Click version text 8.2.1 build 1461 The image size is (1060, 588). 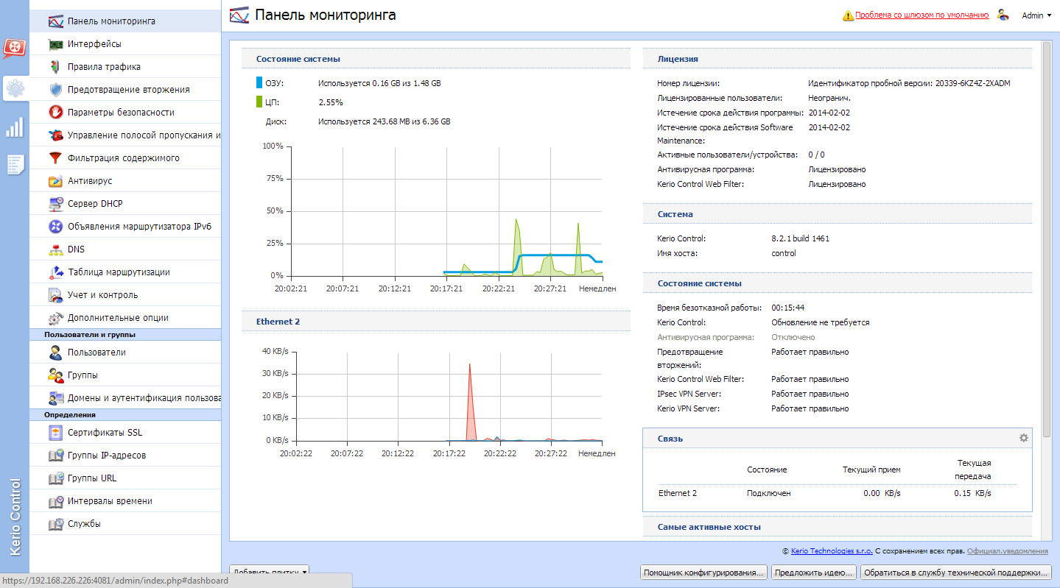pyautogui.click(x=801, y=238)
